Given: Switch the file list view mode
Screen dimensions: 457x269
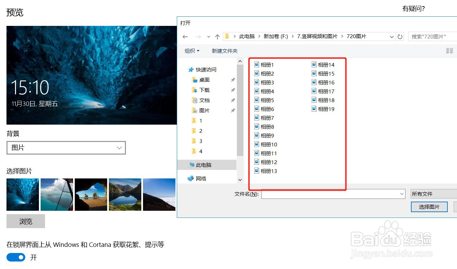Looking at the screenshot, I should pos(449,50).
